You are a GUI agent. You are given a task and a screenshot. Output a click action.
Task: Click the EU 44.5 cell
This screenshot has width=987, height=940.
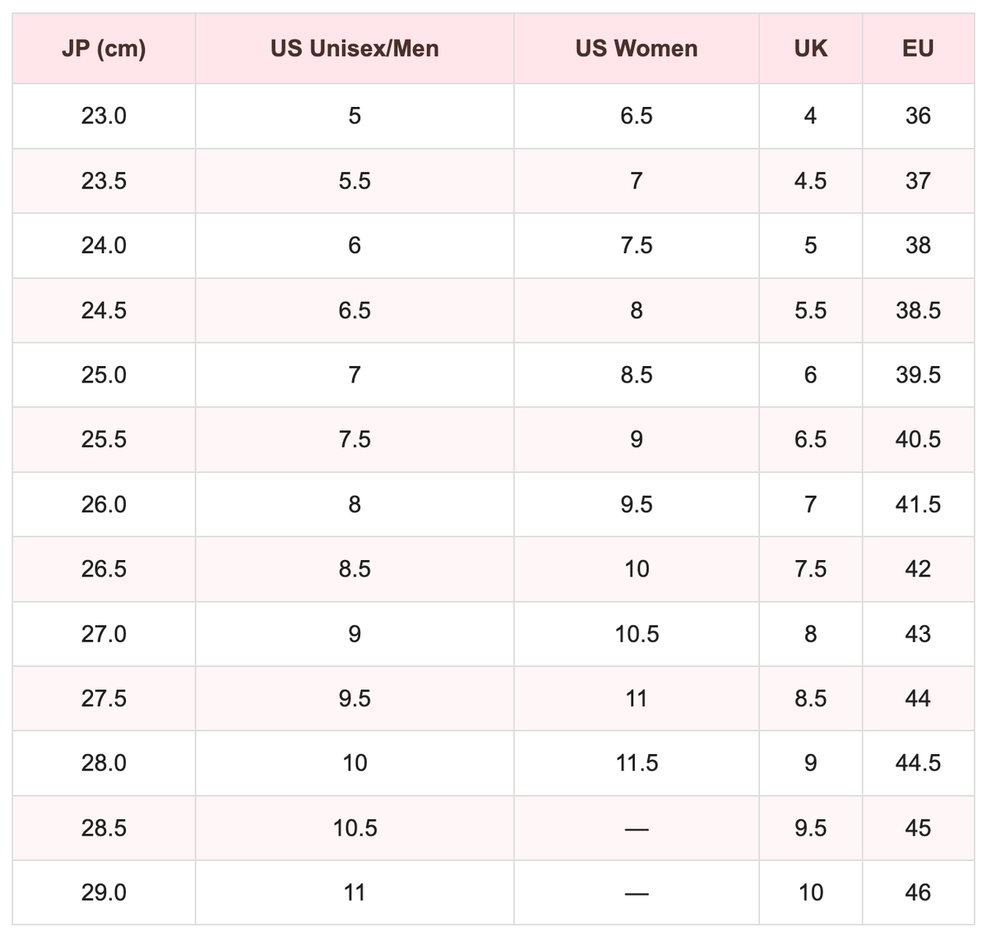click(918, 763)
